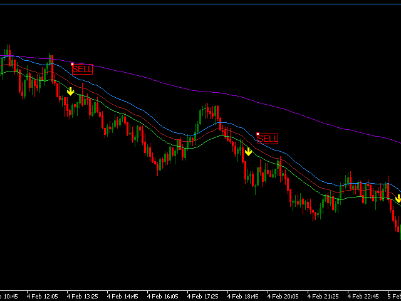This screenshot has width=401, height=301.
Task: Click the 4 Feb 17:25 time label
Action: 203,295
